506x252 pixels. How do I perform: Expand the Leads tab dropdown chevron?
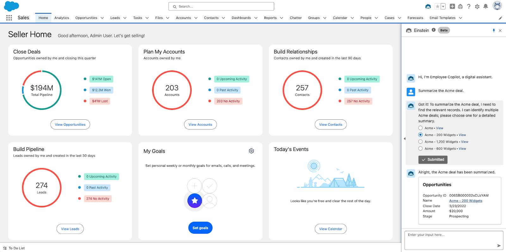125,18
